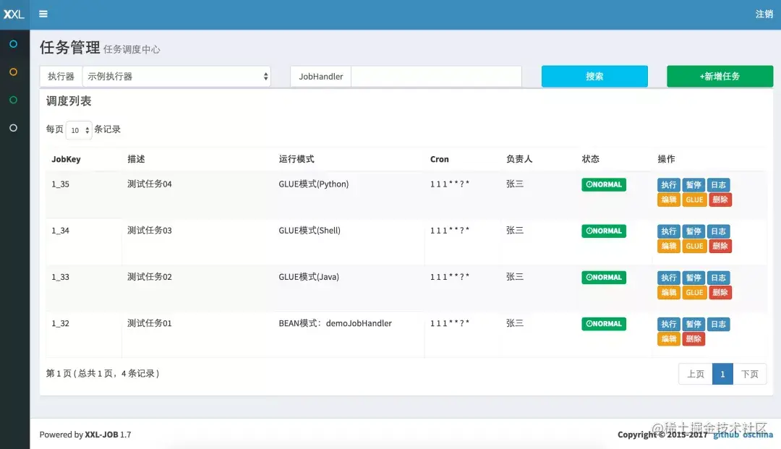
Task: Open the blue circle sidebar item
Action: pyautogui.click(x=14, y=44)
